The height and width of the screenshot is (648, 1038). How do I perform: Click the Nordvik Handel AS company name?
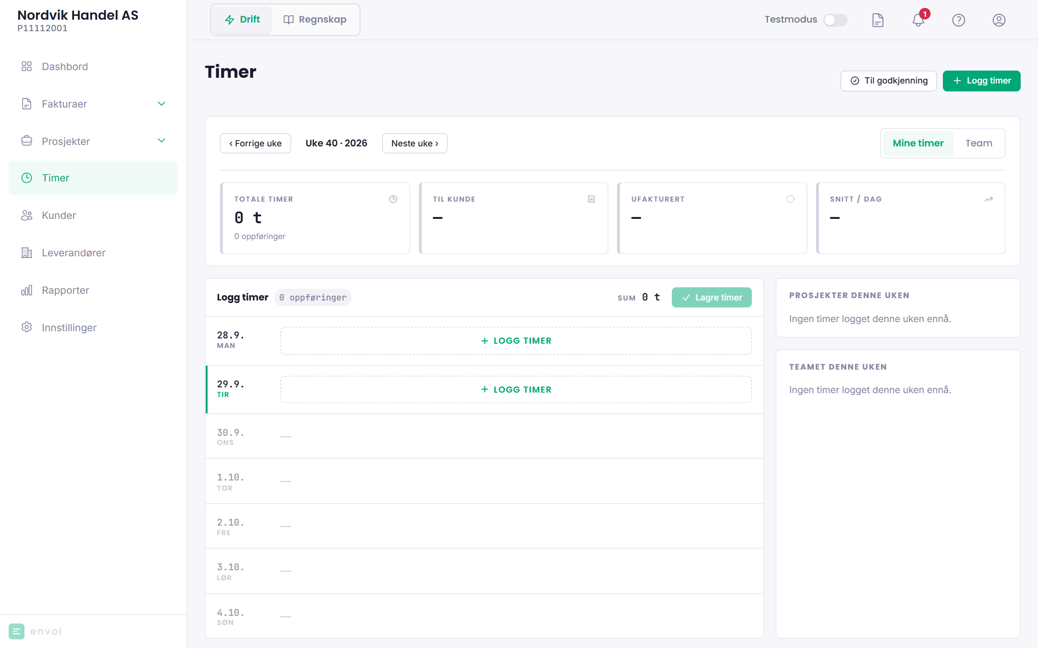[x=78, y=15]
